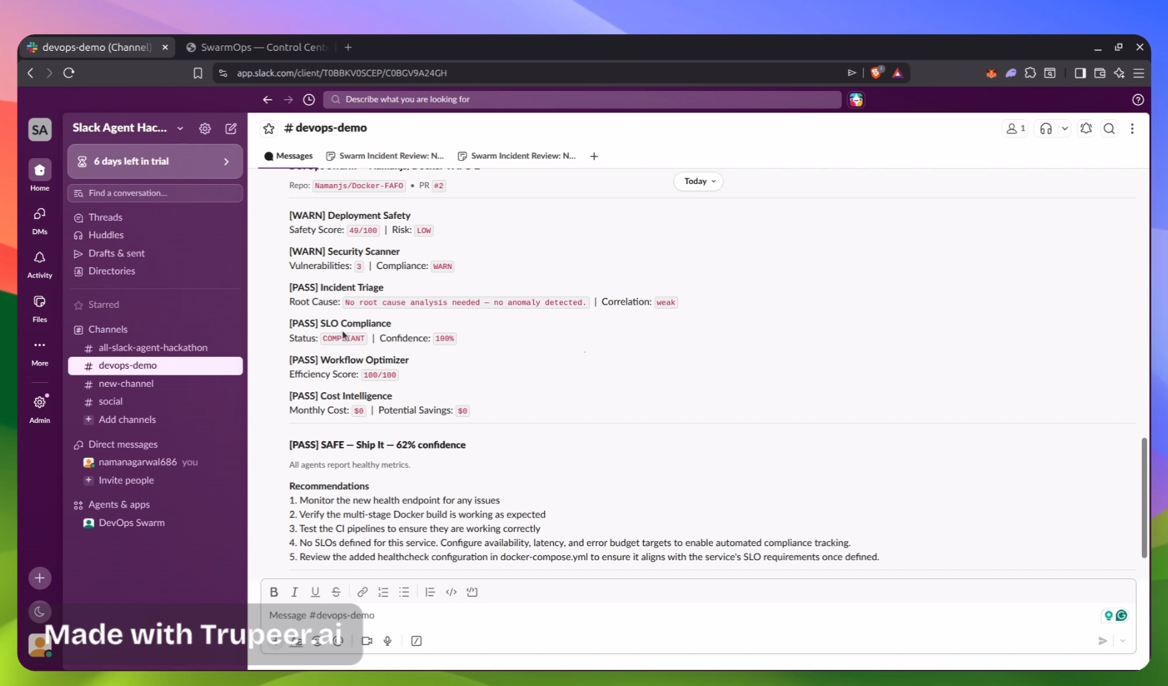This screenshot has width=1168, height=686.
Task: Search in channel using magnifier icon
Action: click(x=1109, y=128)
